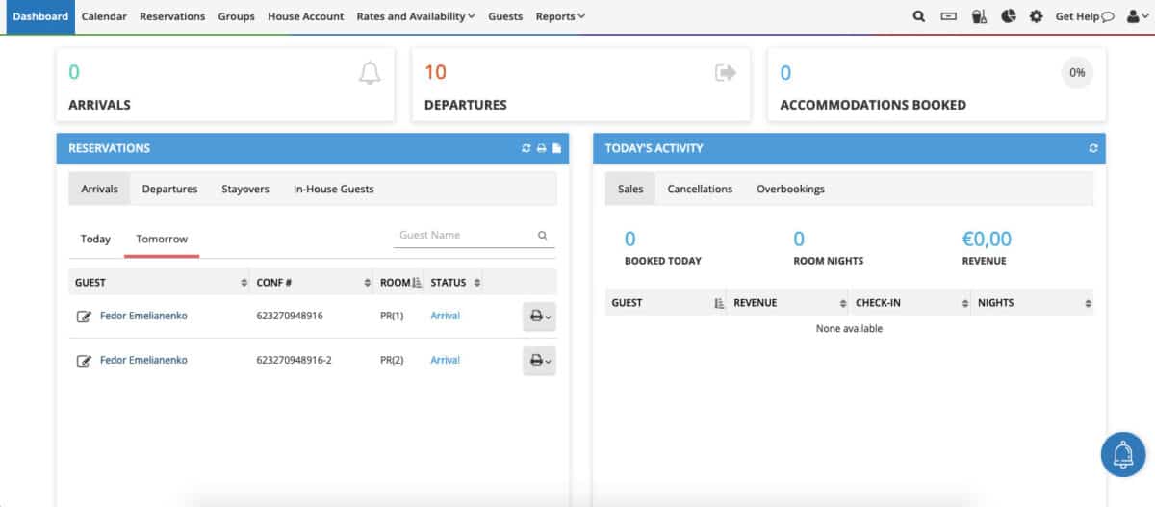Click confirmation number 623270948916-2
Image resolution: width=1155 pixels, height=507 pixels.
coord(295,360)
